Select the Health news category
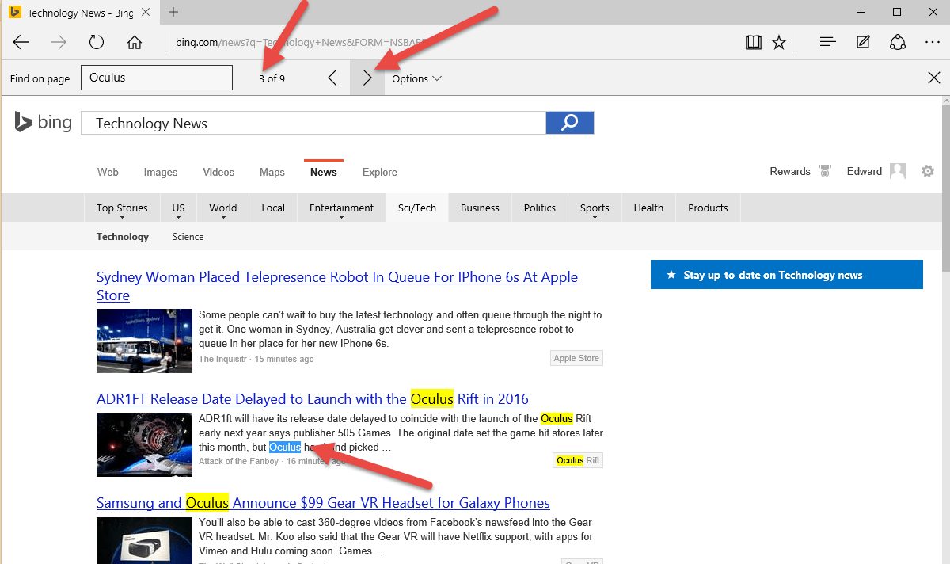The image size is (950, 564). (648, 208)
